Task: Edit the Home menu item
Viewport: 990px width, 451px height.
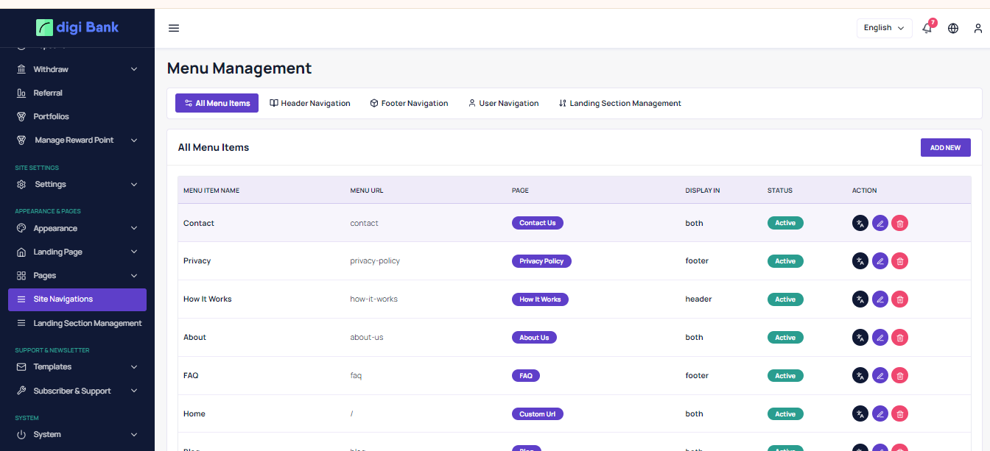Action: [x=880, y=414]
